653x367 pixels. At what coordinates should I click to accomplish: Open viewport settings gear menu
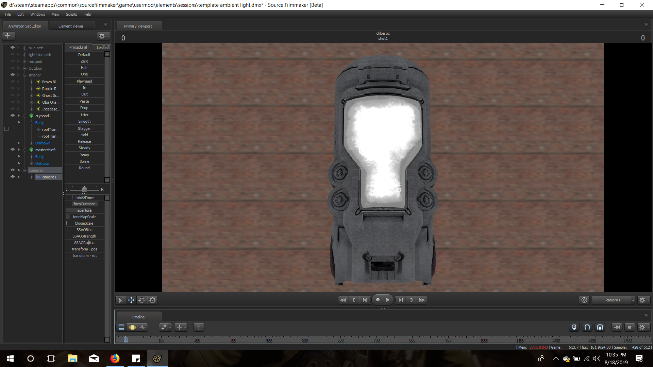pos(643,300)
